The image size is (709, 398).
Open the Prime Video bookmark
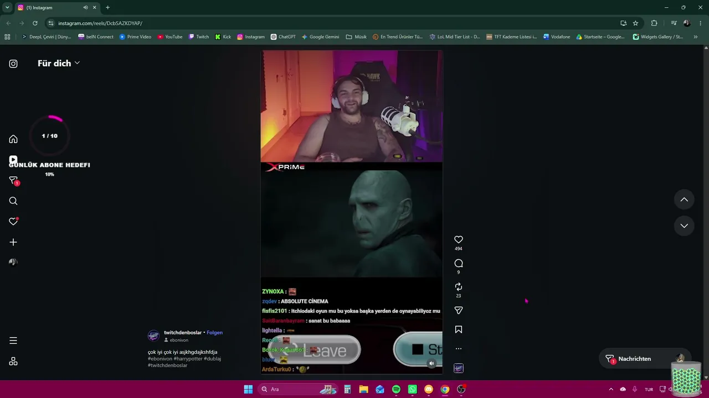point(135,37)
